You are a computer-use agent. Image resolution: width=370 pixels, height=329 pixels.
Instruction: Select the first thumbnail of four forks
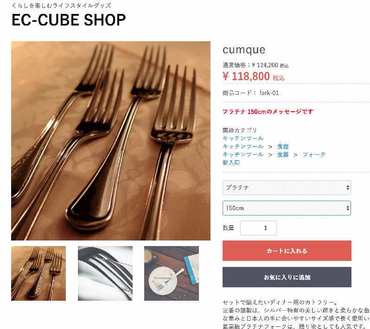coord(38,273)
